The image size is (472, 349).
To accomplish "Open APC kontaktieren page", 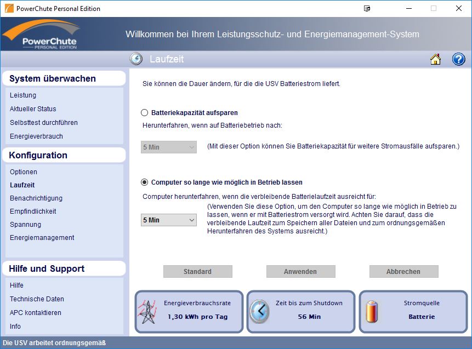I will click(x=35, y=313).
